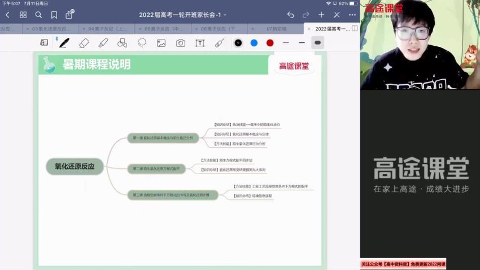Click the teacher webcam video
Screen dimensions: 480x270
[x=420, y=45]
